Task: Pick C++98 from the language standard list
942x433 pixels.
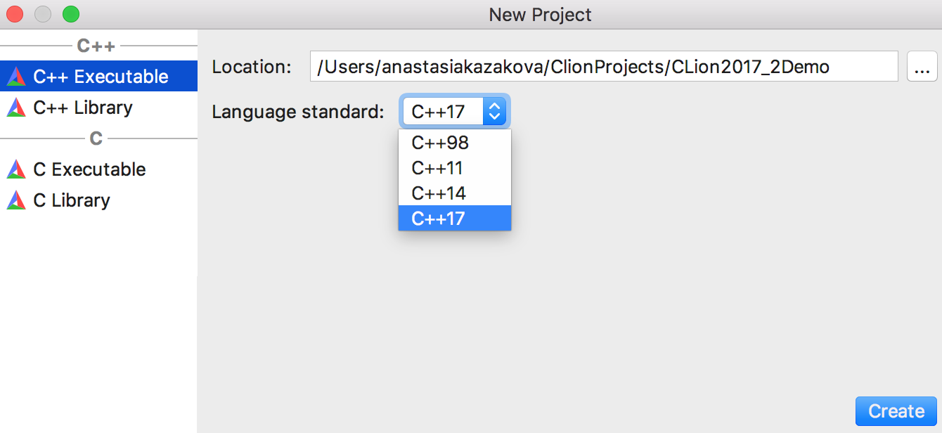Action: pos(455,143)
